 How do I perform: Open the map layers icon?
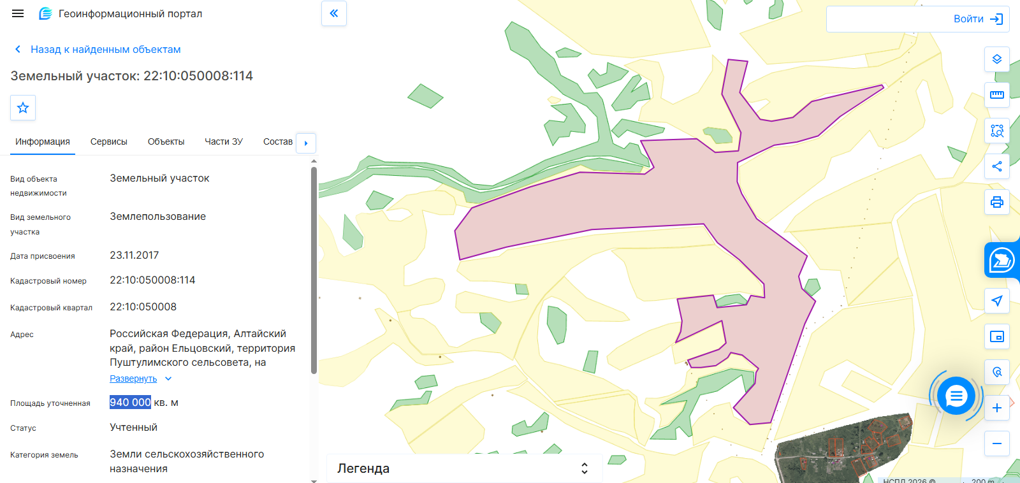[997, 59]
